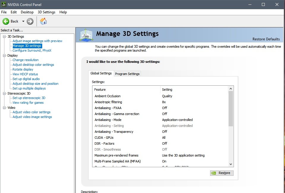This screenshot has height=193, width=285.
Task: Click the Setting column header
Action: point(194,90)
